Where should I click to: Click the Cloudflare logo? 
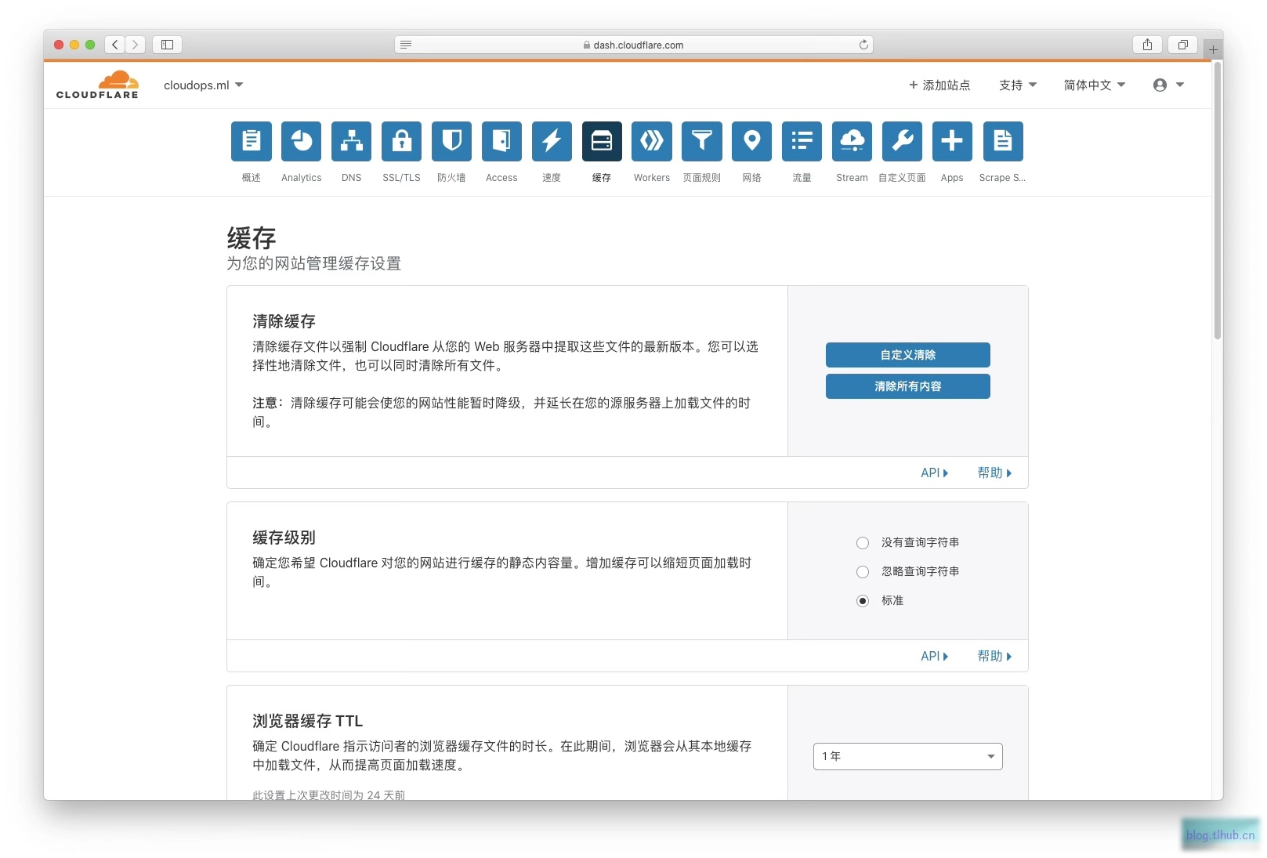[97, 85]
